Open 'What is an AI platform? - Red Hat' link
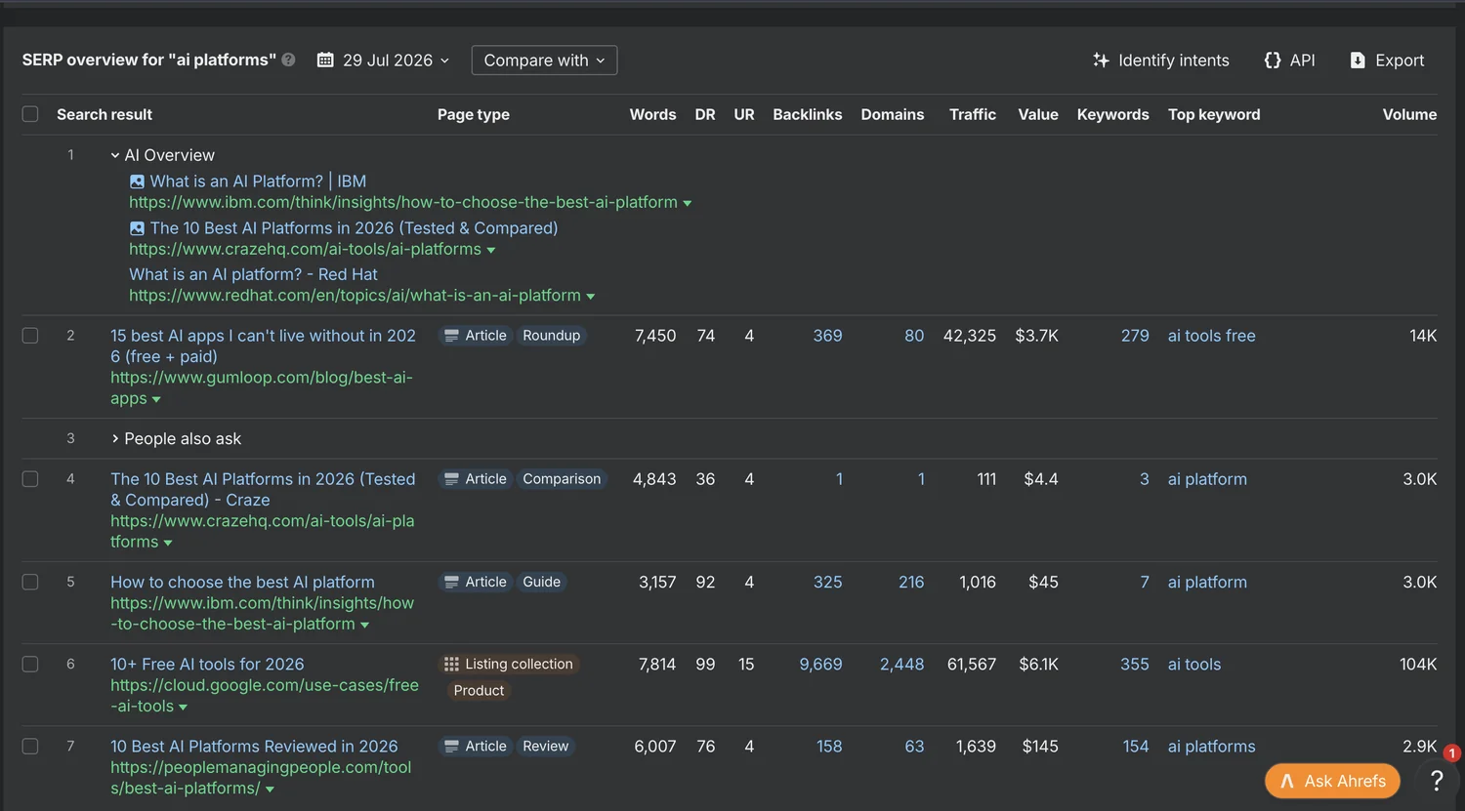The image size is (1465, 811). point(253,275)
